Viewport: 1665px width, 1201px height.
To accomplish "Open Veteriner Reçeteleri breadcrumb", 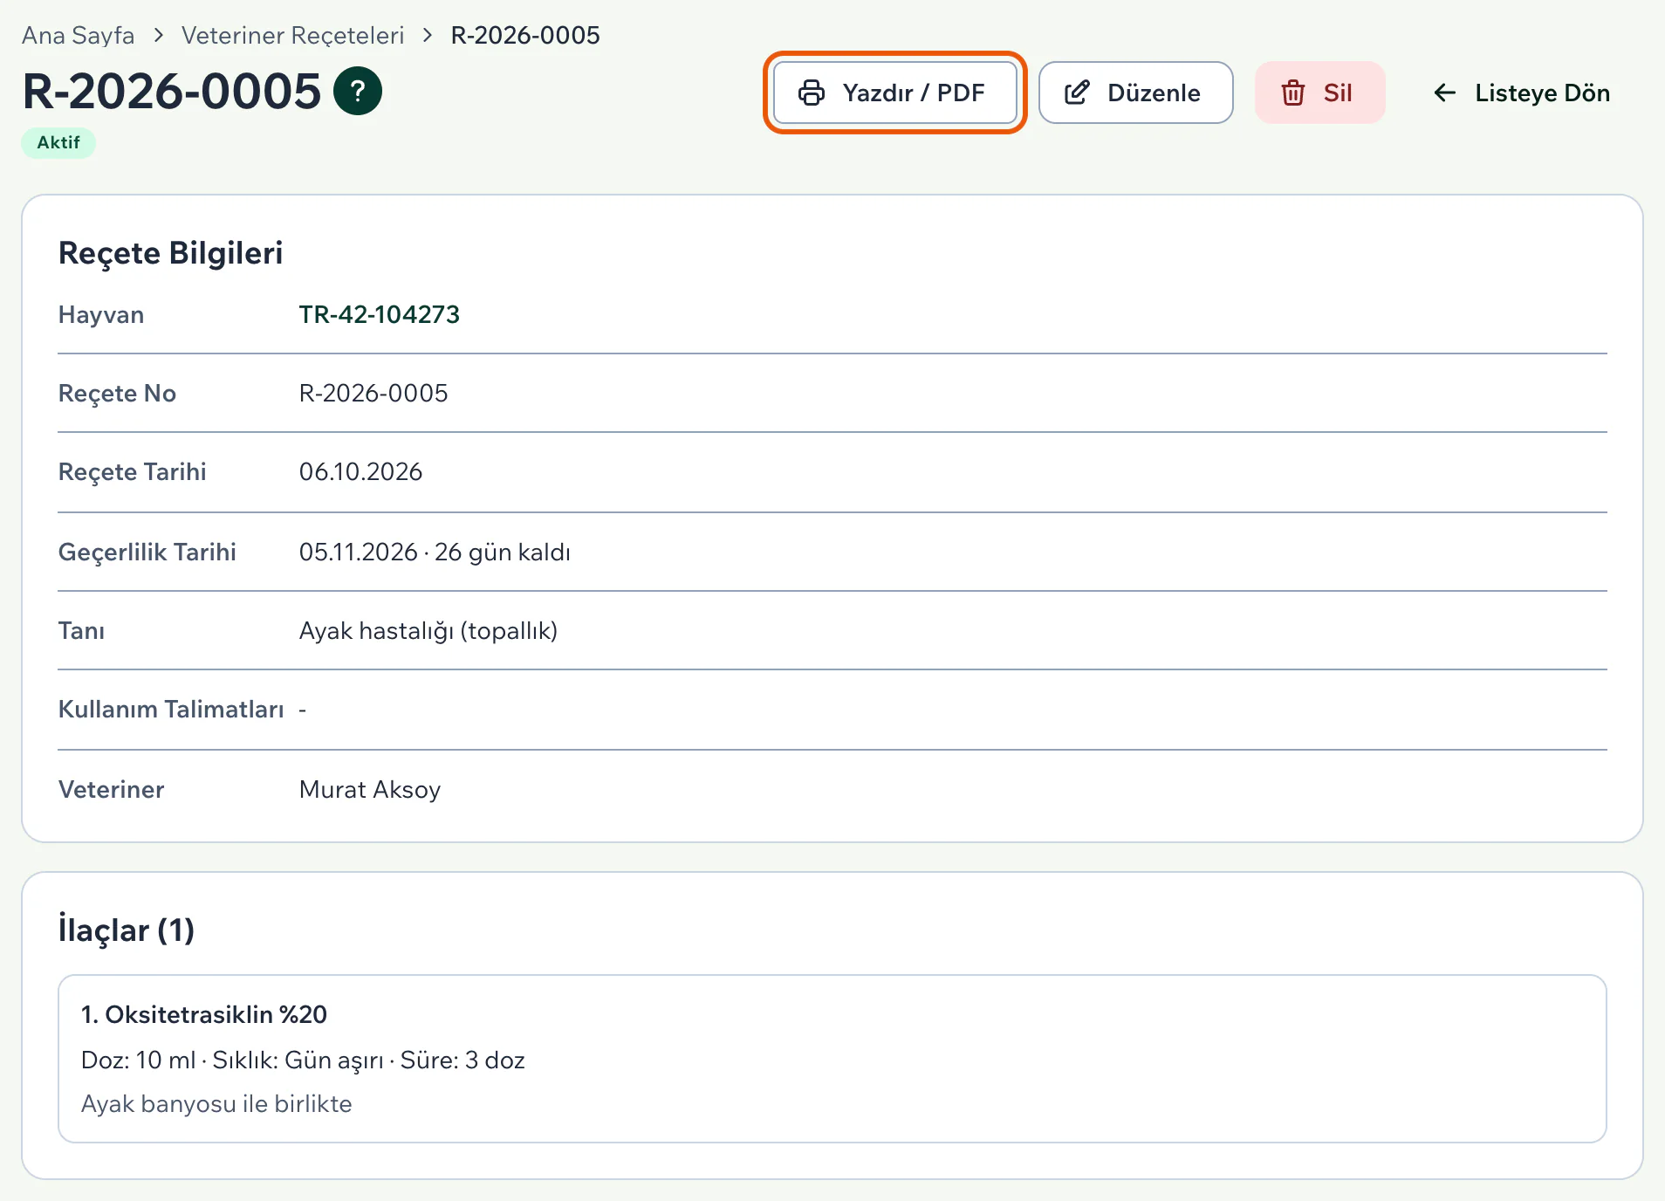I will (x=293, y=35).
